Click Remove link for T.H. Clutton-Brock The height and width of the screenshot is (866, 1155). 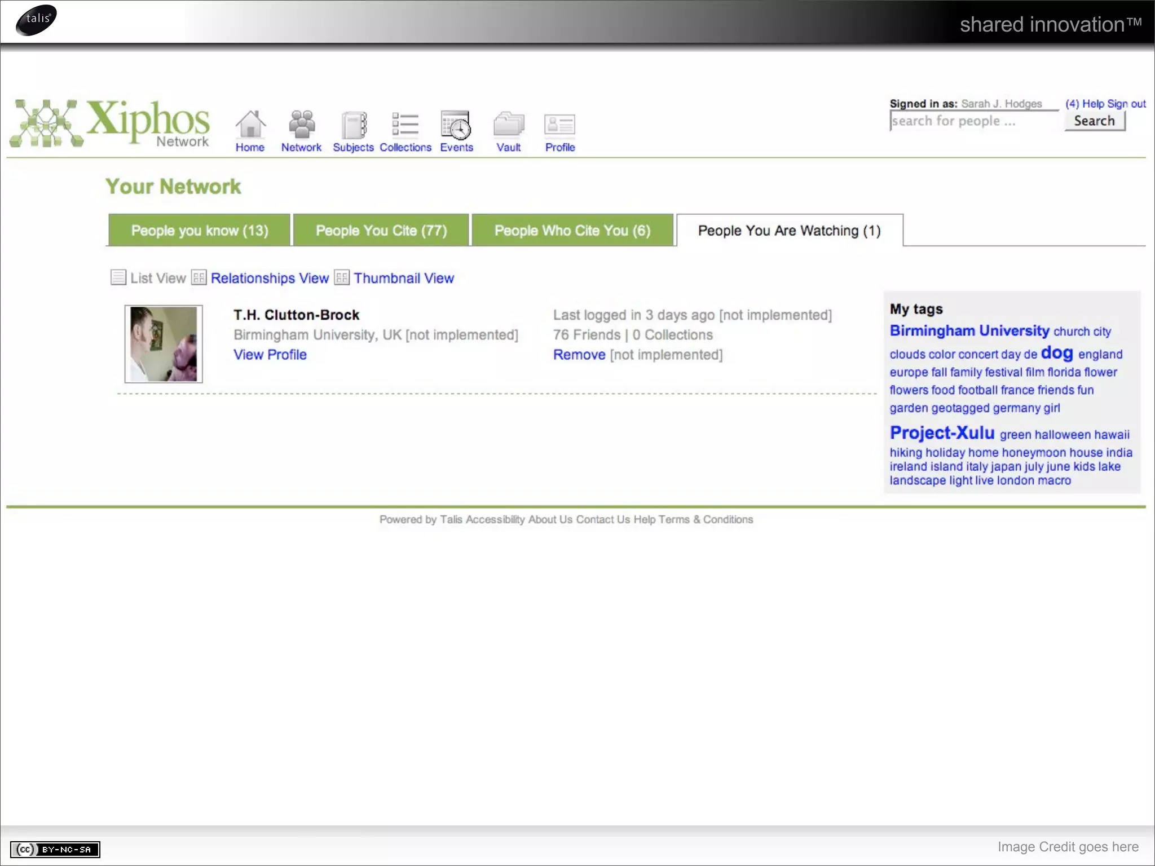coord(579,355)
